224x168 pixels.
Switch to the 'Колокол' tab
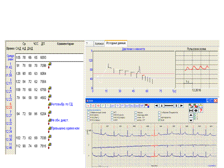pos(99,44)
